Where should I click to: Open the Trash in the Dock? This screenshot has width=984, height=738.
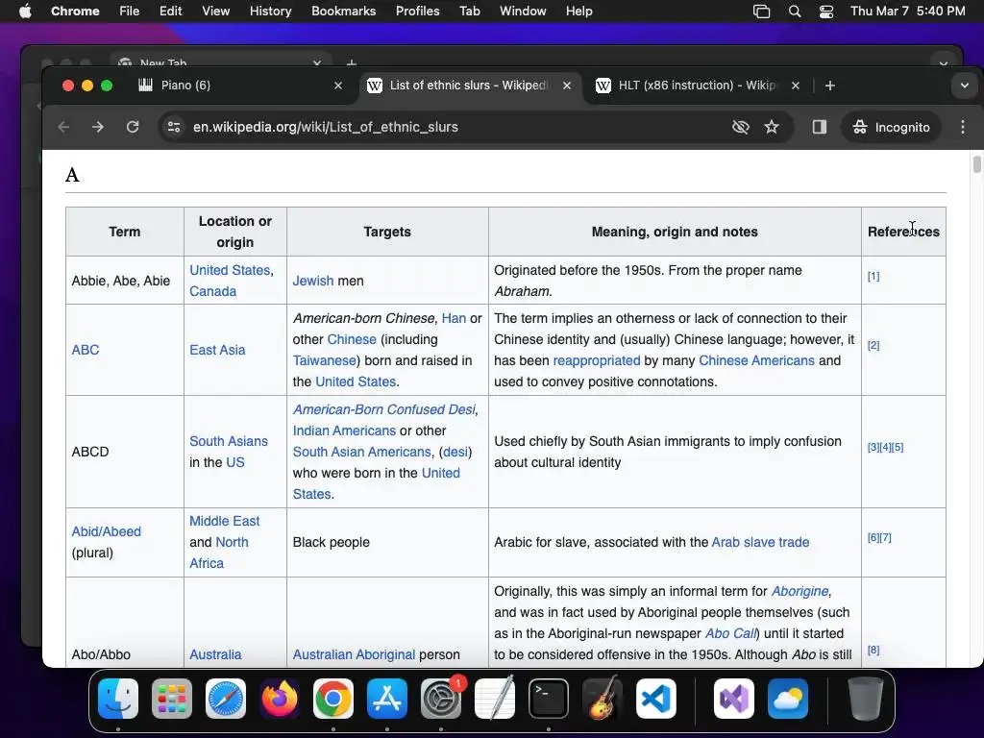tap(866, 699)
